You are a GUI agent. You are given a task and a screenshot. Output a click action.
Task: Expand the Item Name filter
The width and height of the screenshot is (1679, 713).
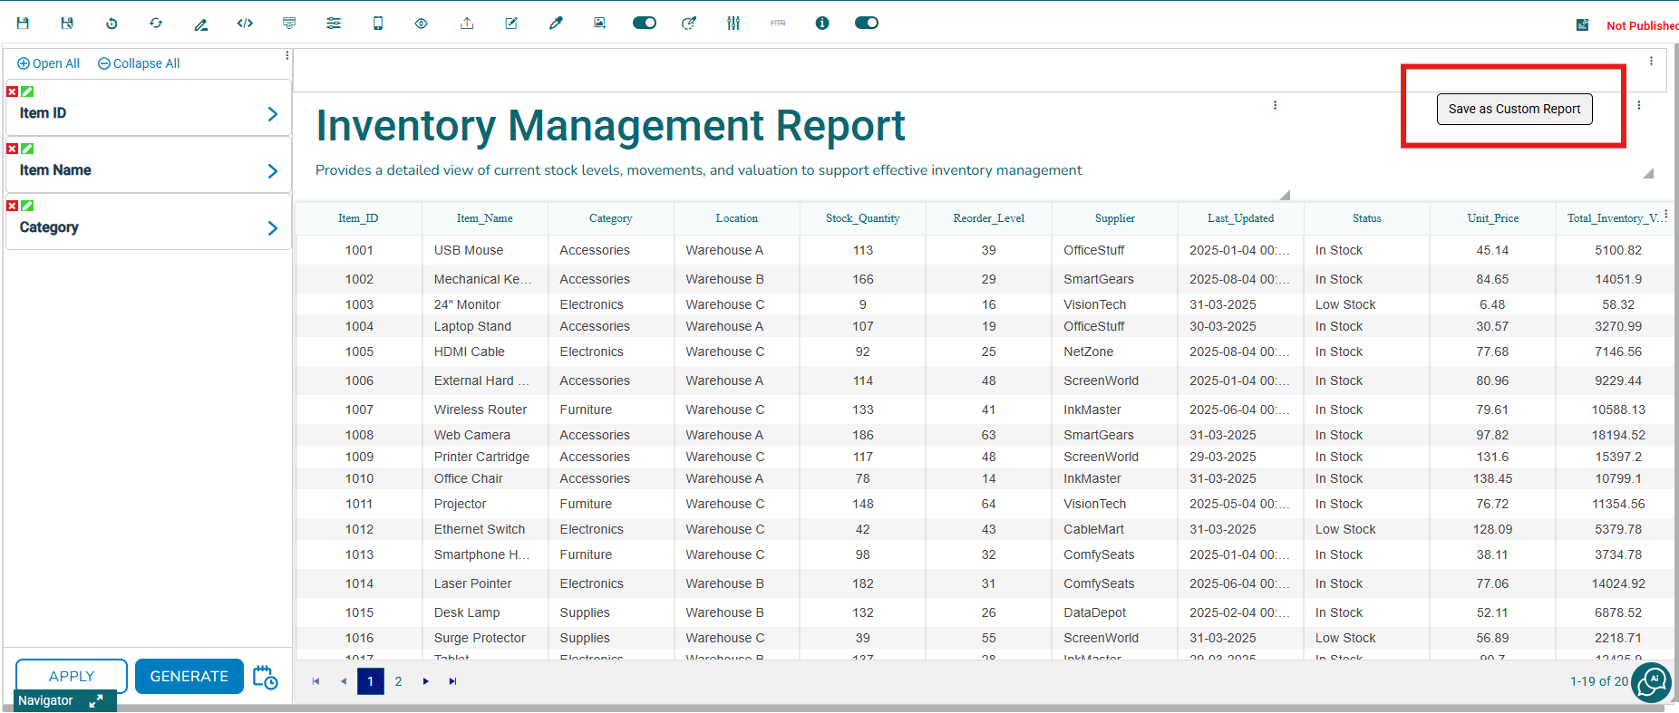tap(272, 171)
